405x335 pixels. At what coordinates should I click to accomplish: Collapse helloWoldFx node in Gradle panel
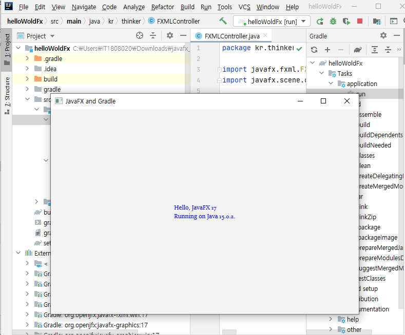click(x=313, y=63)
